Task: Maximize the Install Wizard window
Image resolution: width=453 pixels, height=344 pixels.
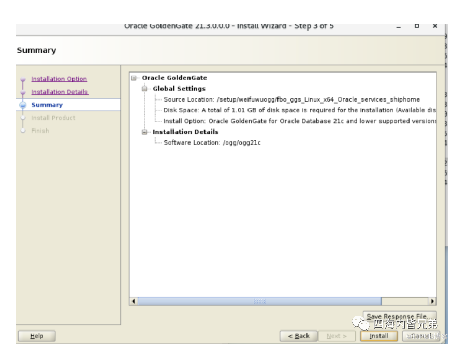Action: coord(417,26)
